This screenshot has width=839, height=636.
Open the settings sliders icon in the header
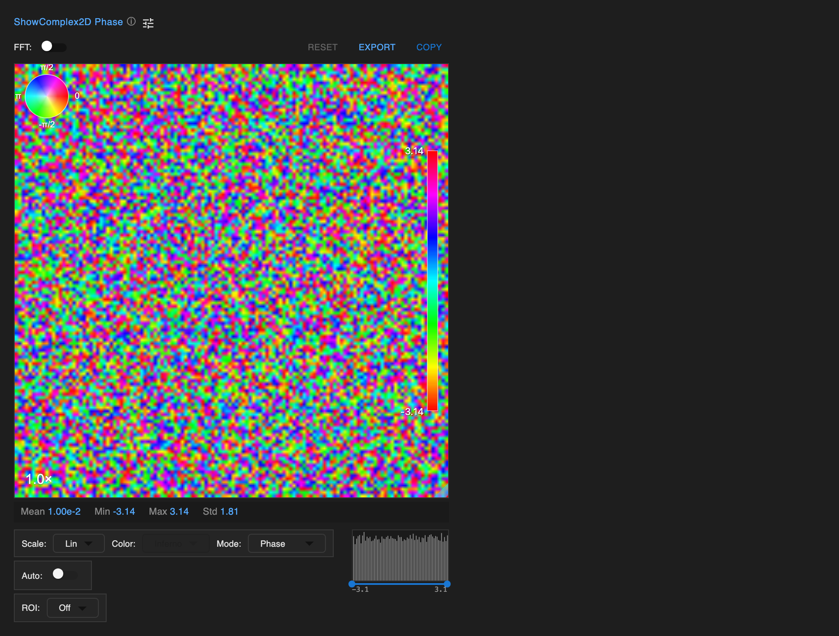pos(148,23)
